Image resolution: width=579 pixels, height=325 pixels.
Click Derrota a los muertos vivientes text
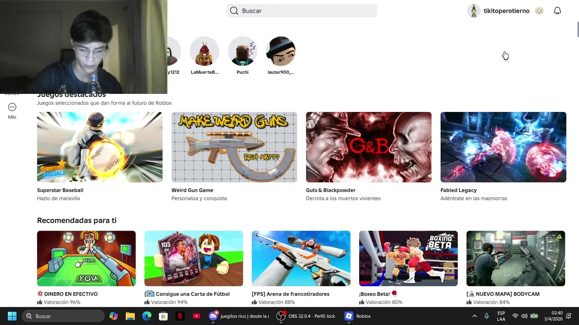(343, 198)
